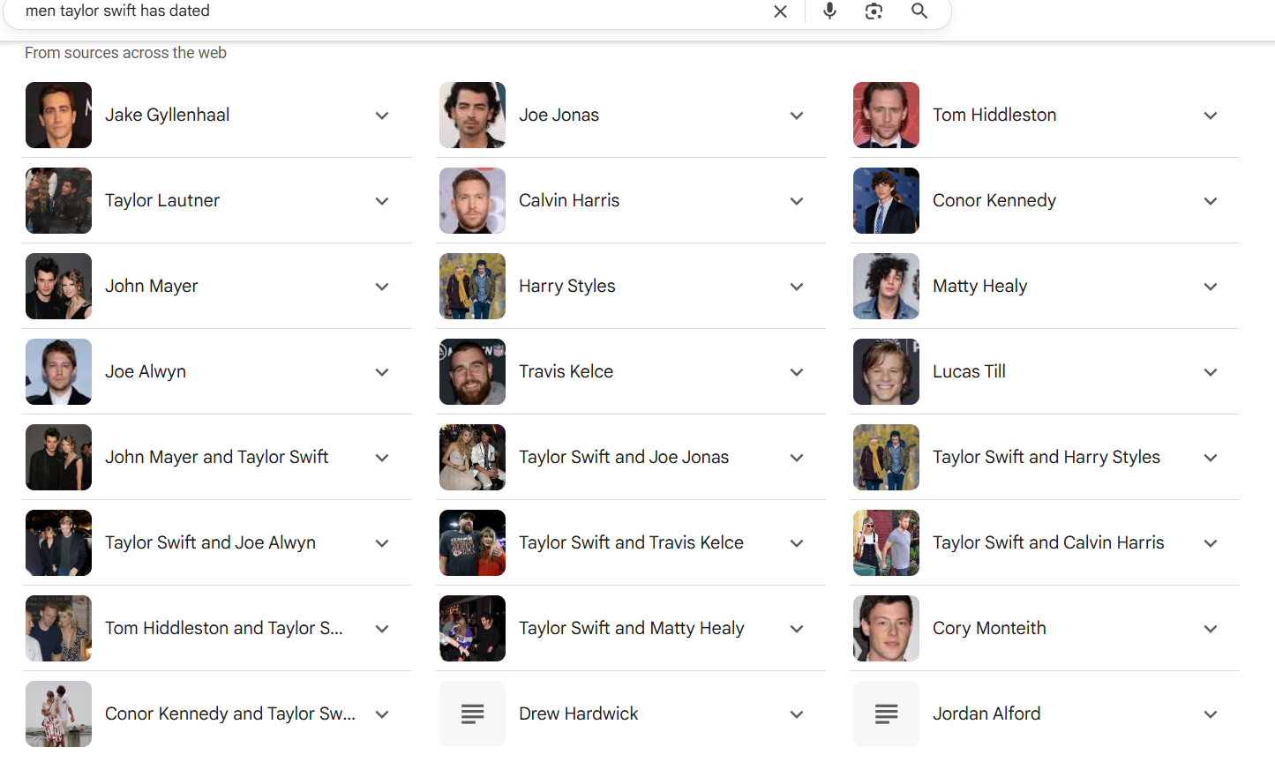Image resolution: width=1275 pixels, height=762 pixels.
Task: Expand the Jordan Alford chevron
Action: point(1211,714)
